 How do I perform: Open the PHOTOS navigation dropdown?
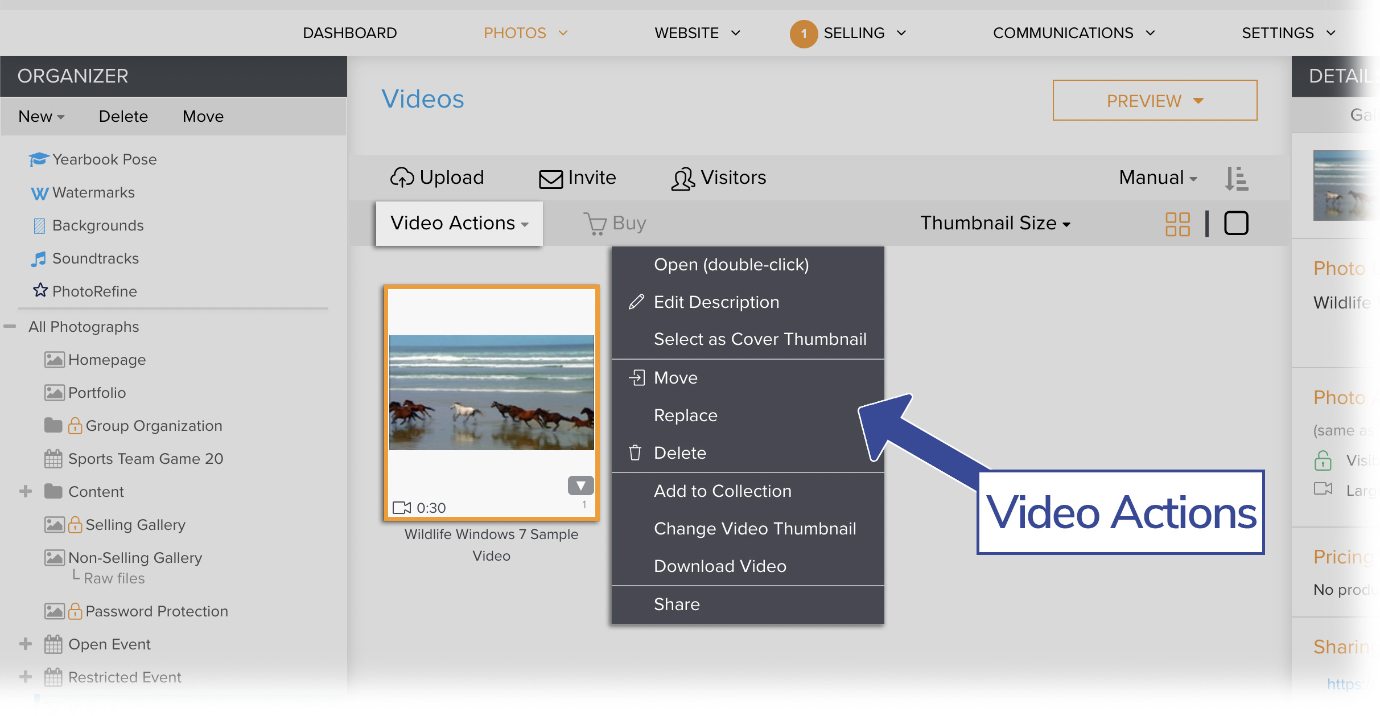coord(526,33)
